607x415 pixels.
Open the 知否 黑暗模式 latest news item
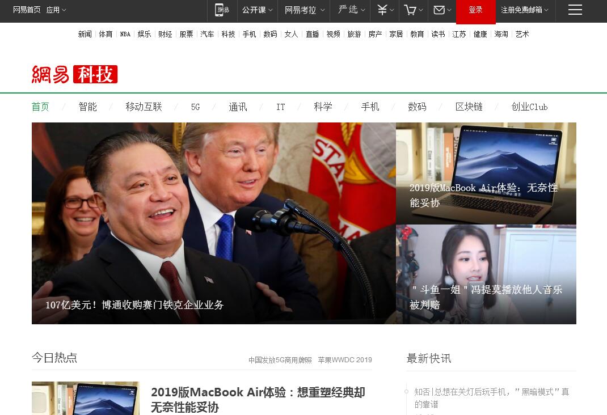pyautogui.click(x=492, y=398)
